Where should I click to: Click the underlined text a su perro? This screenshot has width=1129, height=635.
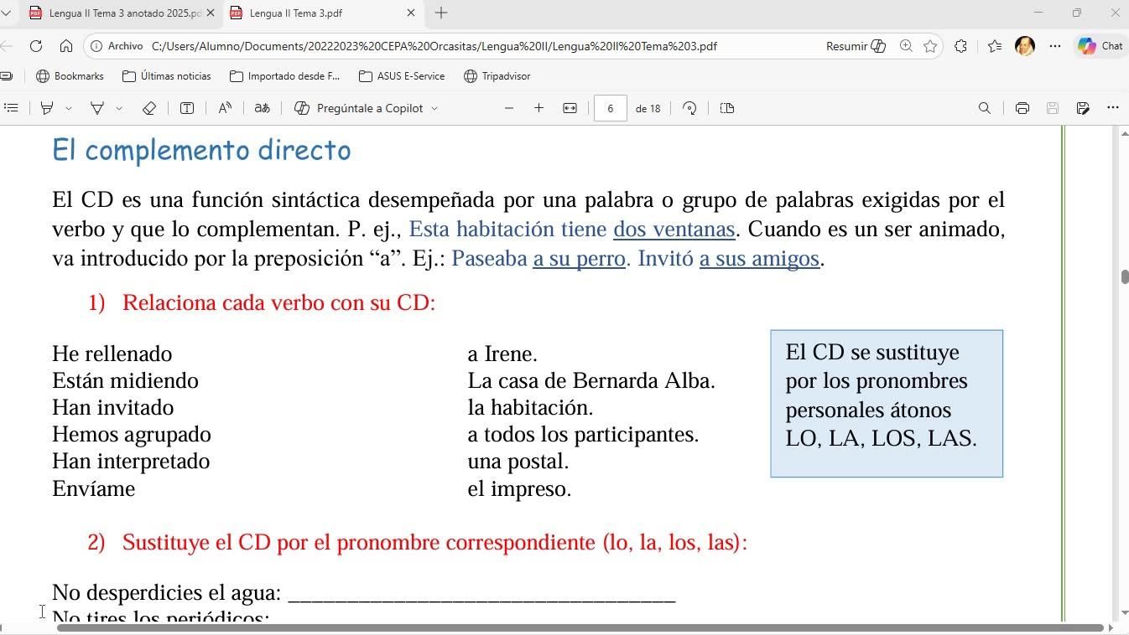[580, 259]
